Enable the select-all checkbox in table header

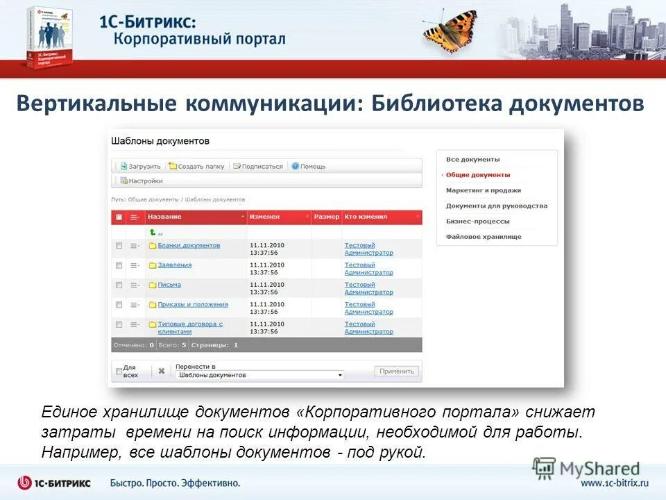coord(118,215)
